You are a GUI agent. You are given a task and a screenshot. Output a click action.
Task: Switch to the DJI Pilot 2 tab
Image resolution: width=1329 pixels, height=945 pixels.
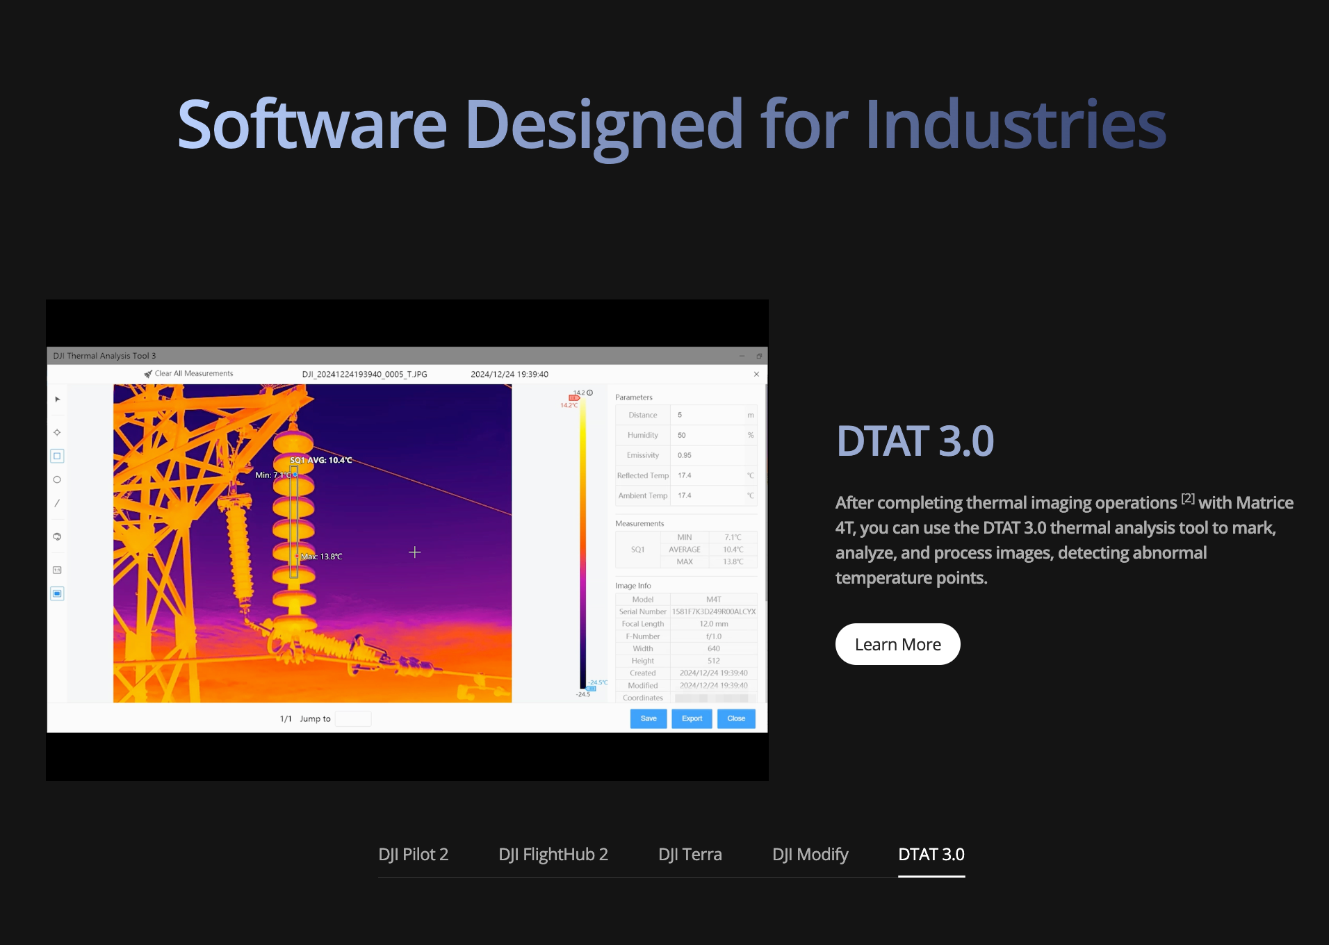(x=414, y=854)
